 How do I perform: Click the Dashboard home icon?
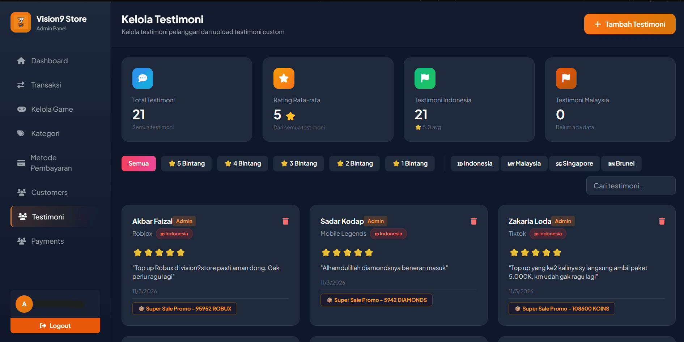pyautogui.click(x=21, y=61)
